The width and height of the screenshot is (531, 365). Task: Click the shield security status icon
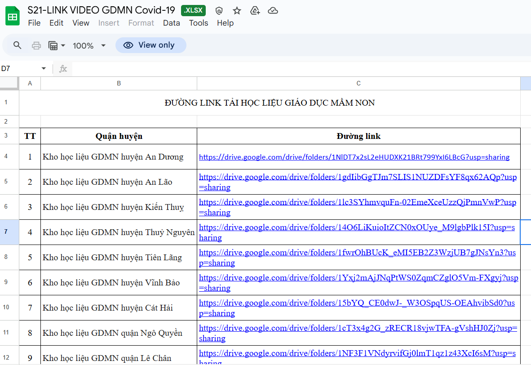(219, 11)
